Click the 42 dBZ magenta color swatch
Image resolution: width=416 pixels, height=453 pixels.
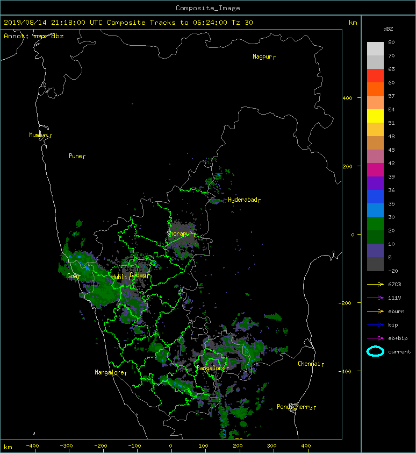(375, 170)
